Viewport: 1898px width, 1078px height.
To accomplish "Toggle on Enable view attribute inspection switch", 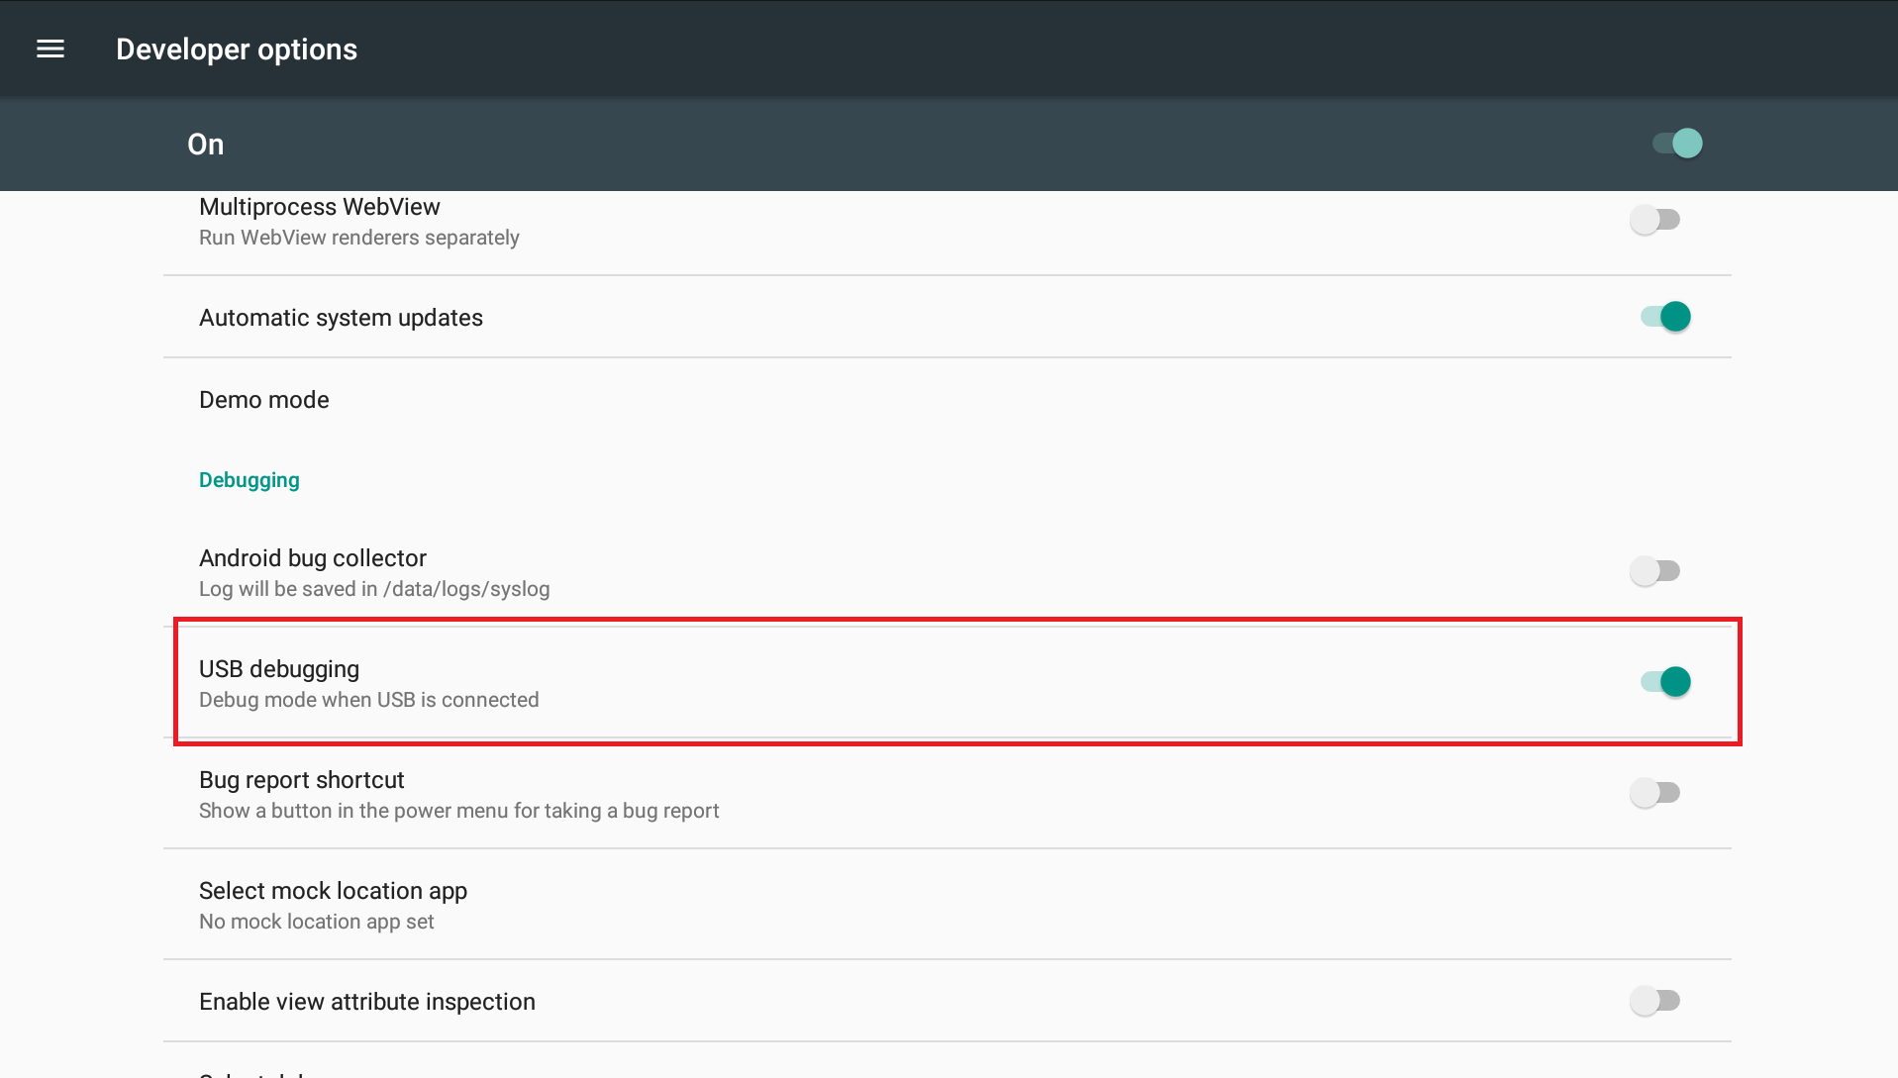I will [x=1654, y=1001].
